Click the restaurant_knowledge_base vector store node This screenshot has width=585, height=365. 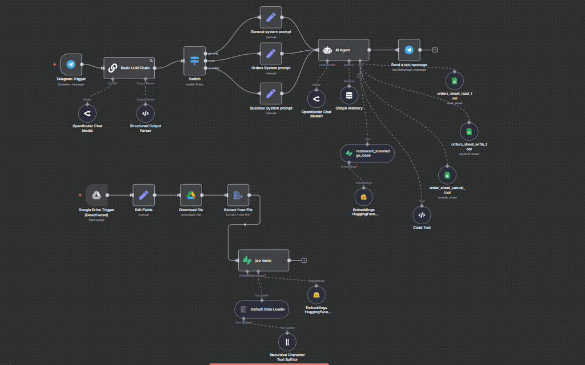[367, 153]
